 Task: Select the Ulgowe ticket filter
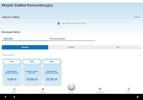[71, 47]
